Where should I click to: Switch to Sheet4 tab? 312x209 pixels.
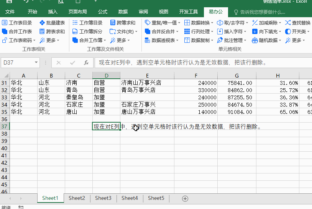(130, 198)
